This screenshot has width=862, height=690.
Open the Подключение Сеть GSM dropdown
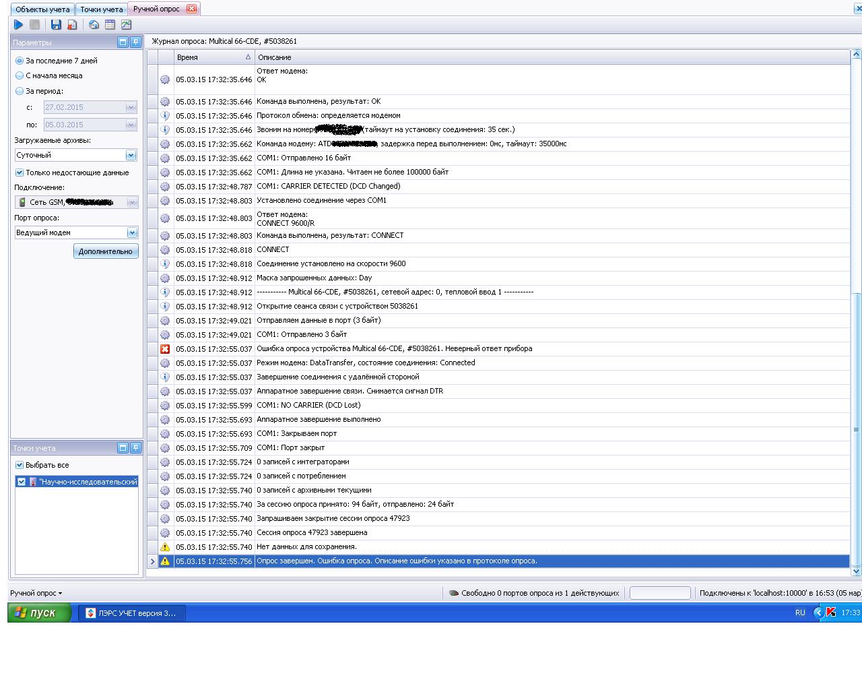[x=132, y=202]
